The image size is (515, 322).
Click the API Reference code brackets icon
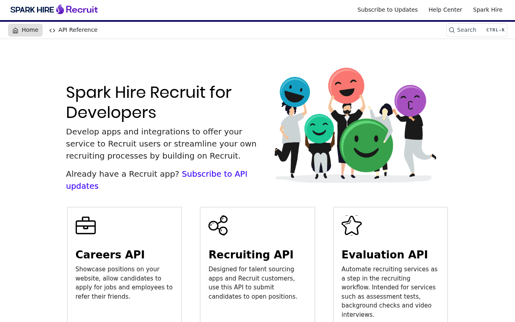pyautogui.click(x=52, y=30)
